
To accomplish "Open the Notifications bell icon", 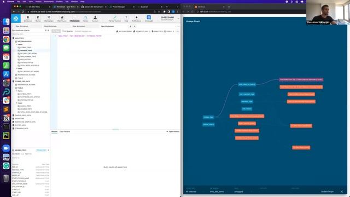I will (136, 19).
